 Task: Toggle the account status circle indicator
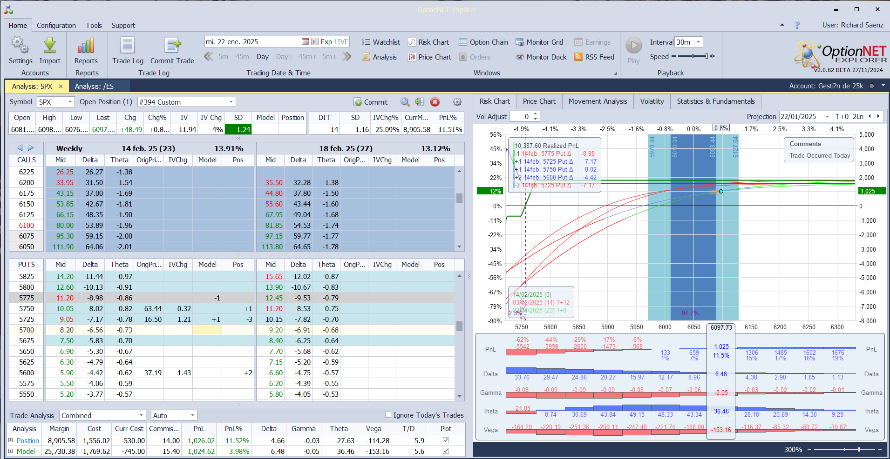[x=871, y=86]
